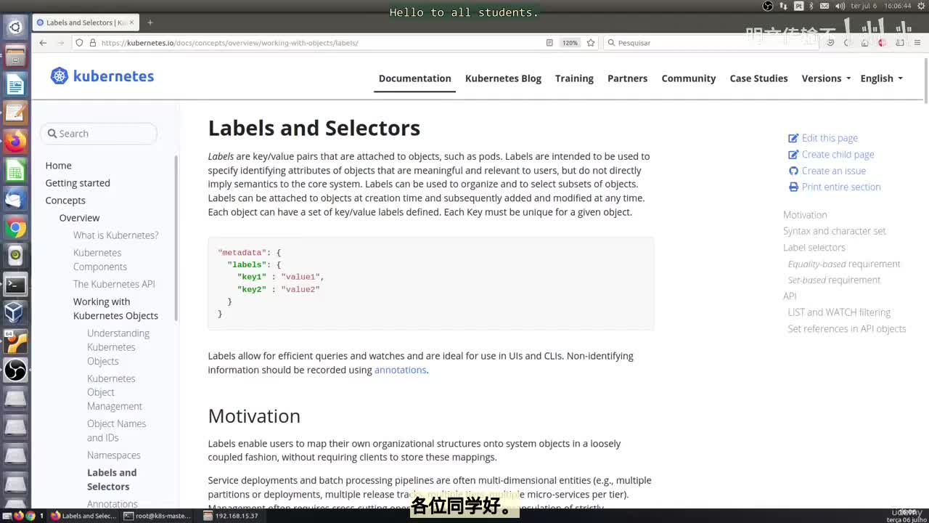Click the Kubernetes logo in the header

102,76
